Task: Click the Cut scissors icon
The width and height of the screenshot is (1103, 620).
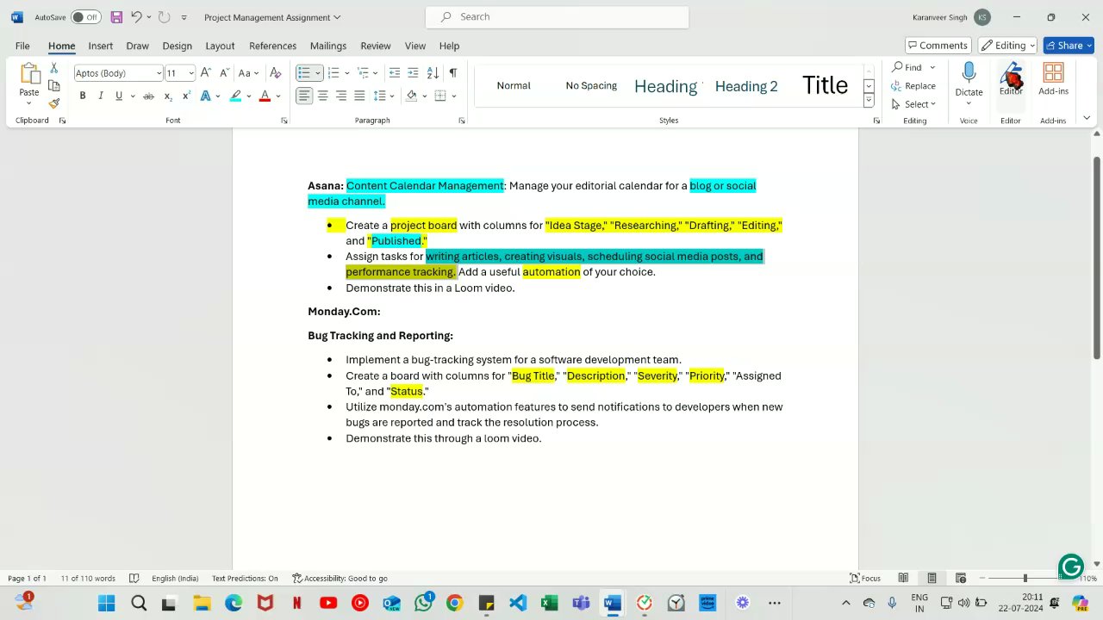Action: (x=53, y=68)
